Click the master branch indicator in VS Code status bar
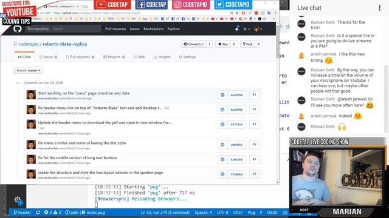Viewport: 389px width, 218px height. 22,213
